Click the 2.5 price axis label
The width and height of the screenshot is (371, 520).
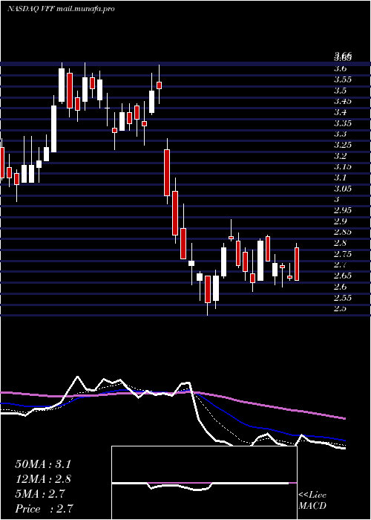pos(340,308)
